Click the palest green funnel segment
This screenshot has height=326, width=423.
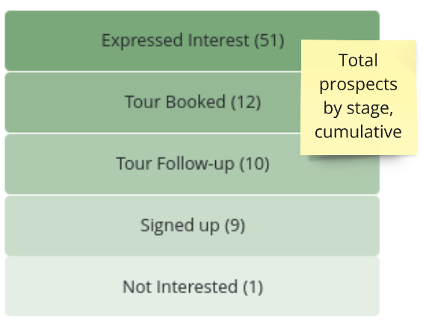[x=192, y=286]
